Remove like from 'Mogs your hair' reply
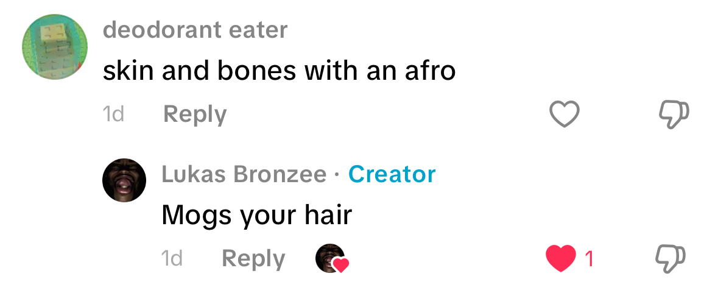This screenshot has height=290, width=718. (x=561, y=258)
